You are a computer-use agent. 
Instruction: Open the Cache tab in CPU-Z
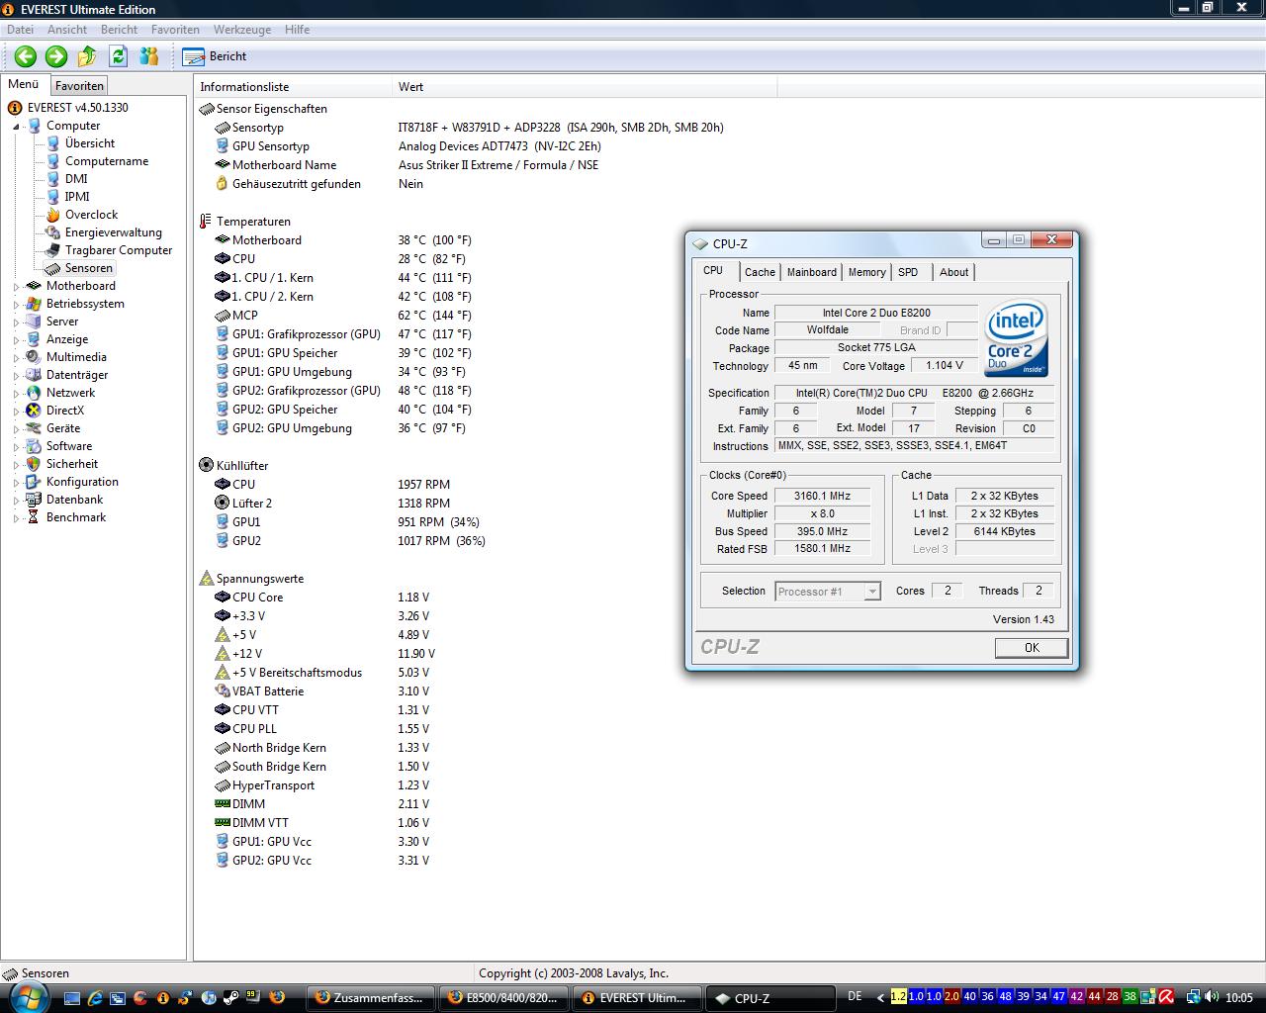[760, 272]
